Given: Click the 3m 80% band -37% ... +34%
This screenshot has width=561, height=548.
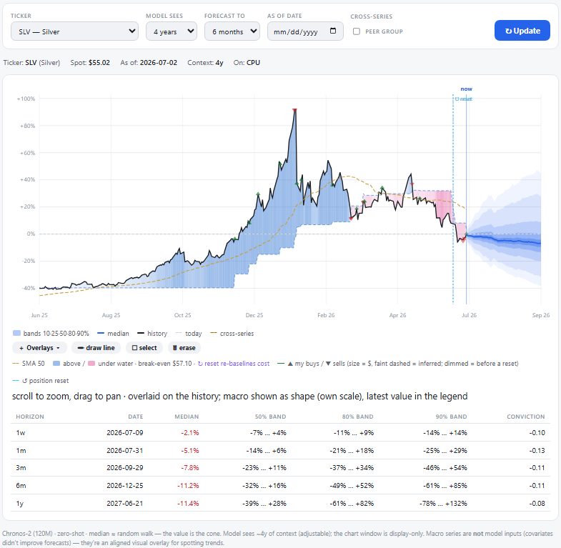Looking at the screenshot, I should (352, 467).
